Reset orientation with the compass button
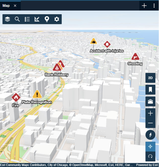This screenshot has width=159, height=167. (x=150, y=135)
